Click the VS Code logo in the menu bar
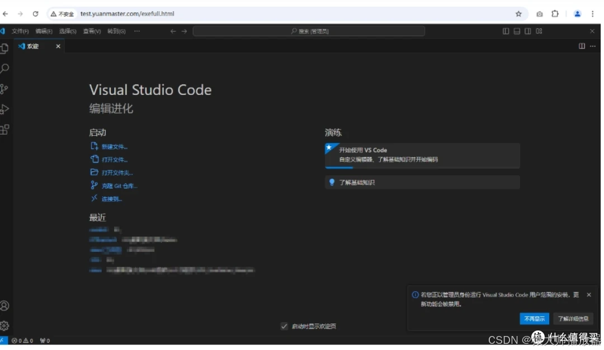Viewport: 604px width, 350px height. [3, 31]
